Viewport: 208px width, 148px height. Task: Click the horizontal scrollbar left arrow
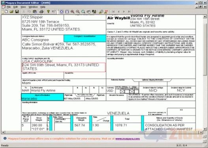pos(3,132)
